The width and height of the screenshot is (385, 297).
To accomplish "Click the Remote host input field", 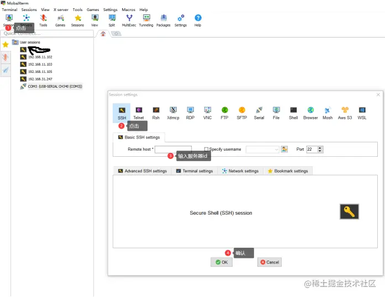I will click(x=173, y=149).
